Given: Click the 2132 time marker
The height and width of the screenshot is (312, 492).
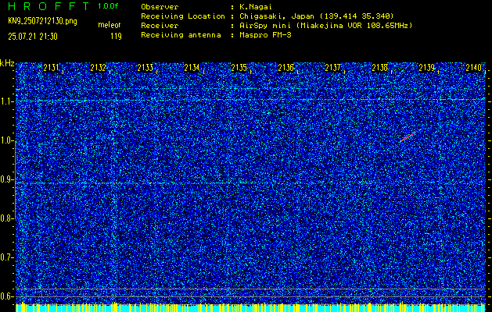Looking at the screenshot, I should click(x=99, y=68).
